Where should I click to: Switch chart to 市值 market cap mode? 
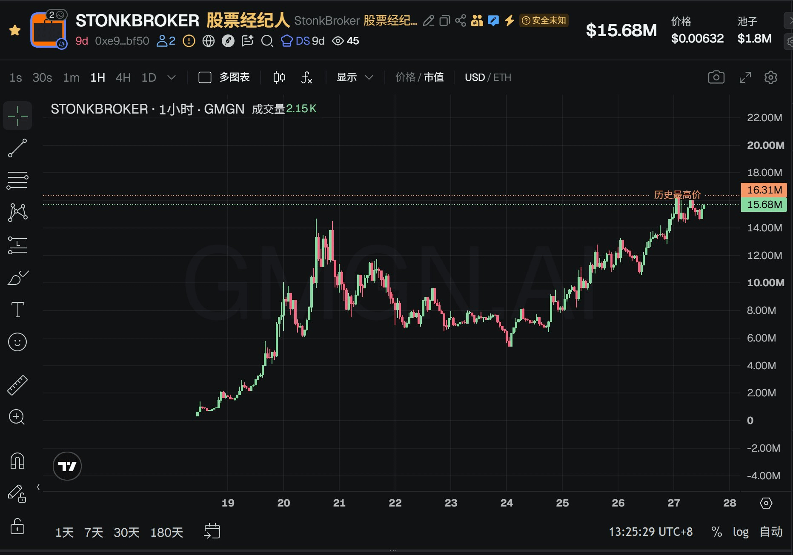click(434, 77)
